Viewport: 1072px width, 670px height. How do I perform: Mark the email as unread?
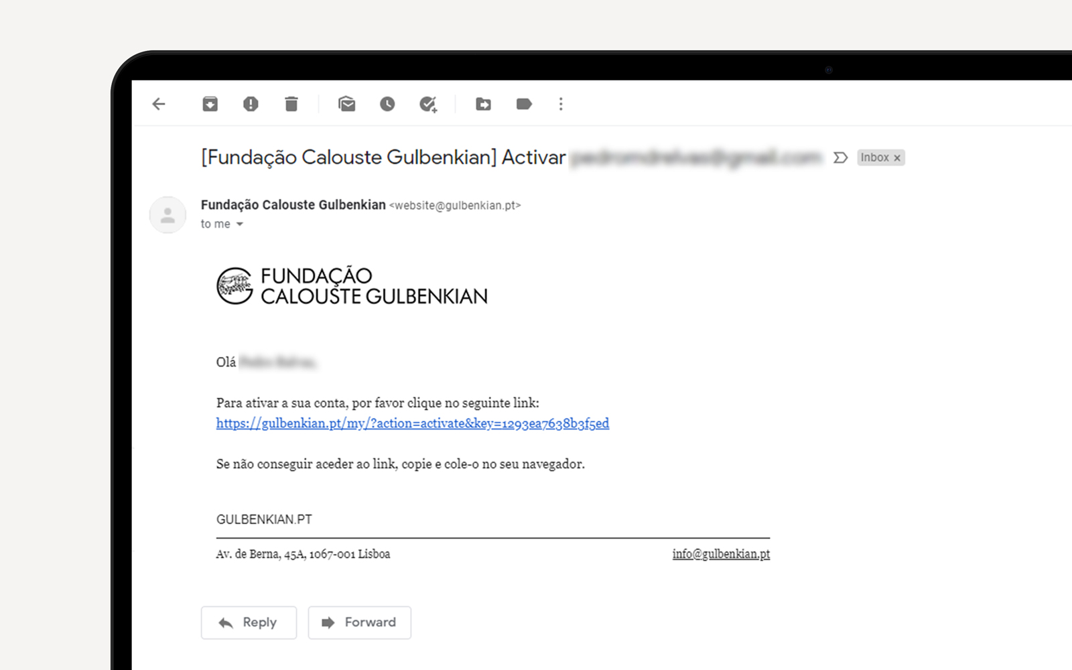click(x=347, y=104)
